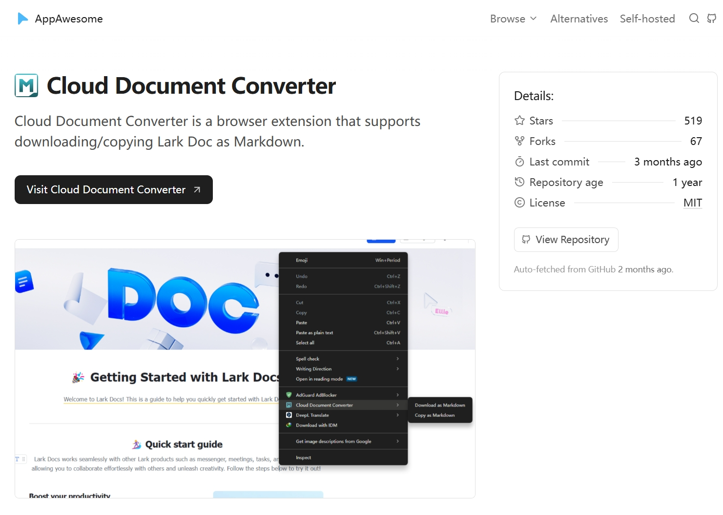Click the Forks icon in Details
This screenshot has height=515, width=723.
tap(519, 141)
